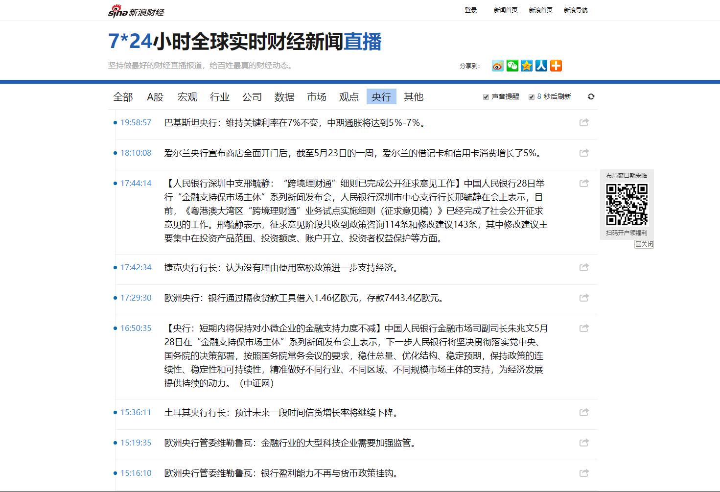
Task: Close the QR code floating ad
Action: pos(644,244)
